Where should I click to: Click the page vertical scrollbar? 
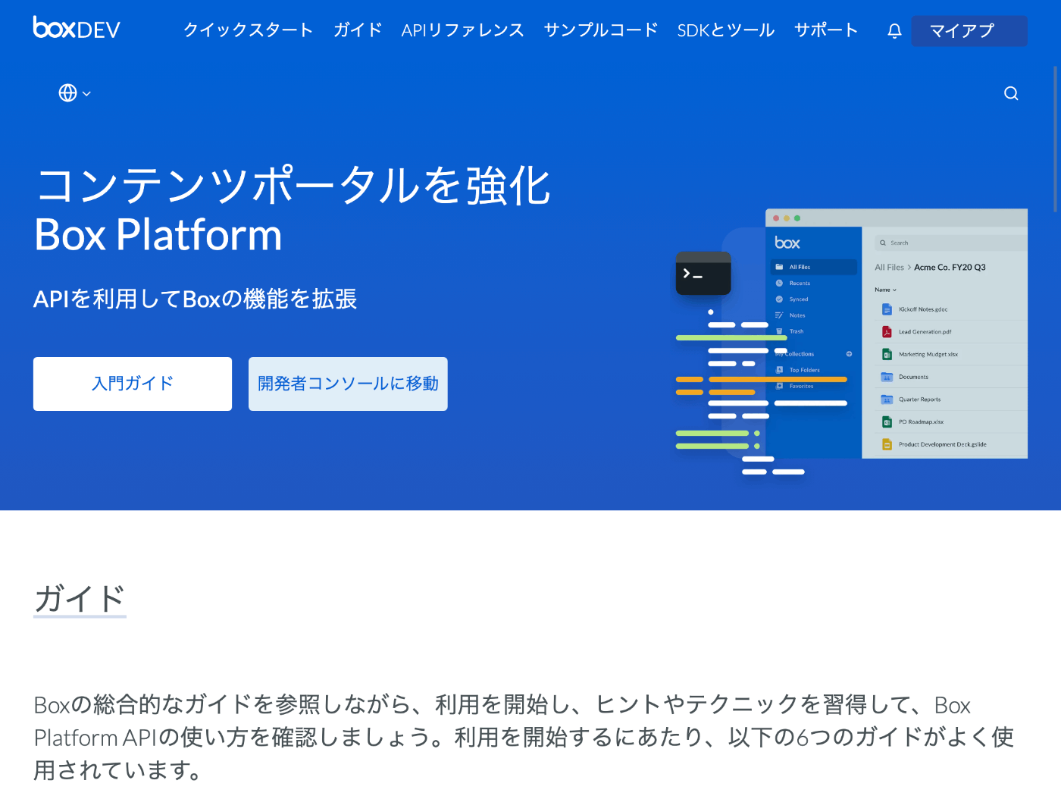point(1056,139)
